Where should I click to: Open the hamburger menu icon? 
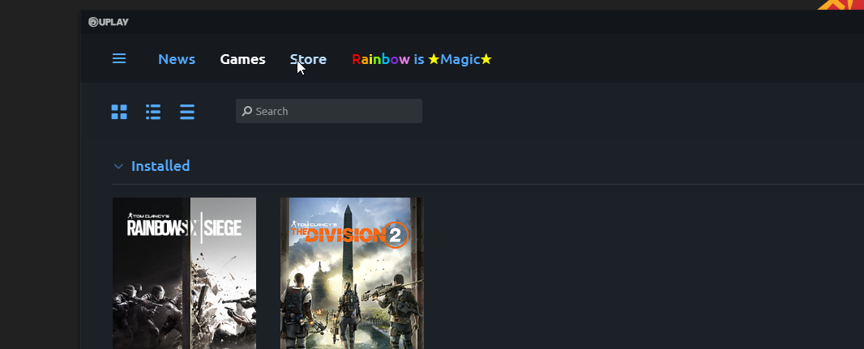[x=119, y=58]
